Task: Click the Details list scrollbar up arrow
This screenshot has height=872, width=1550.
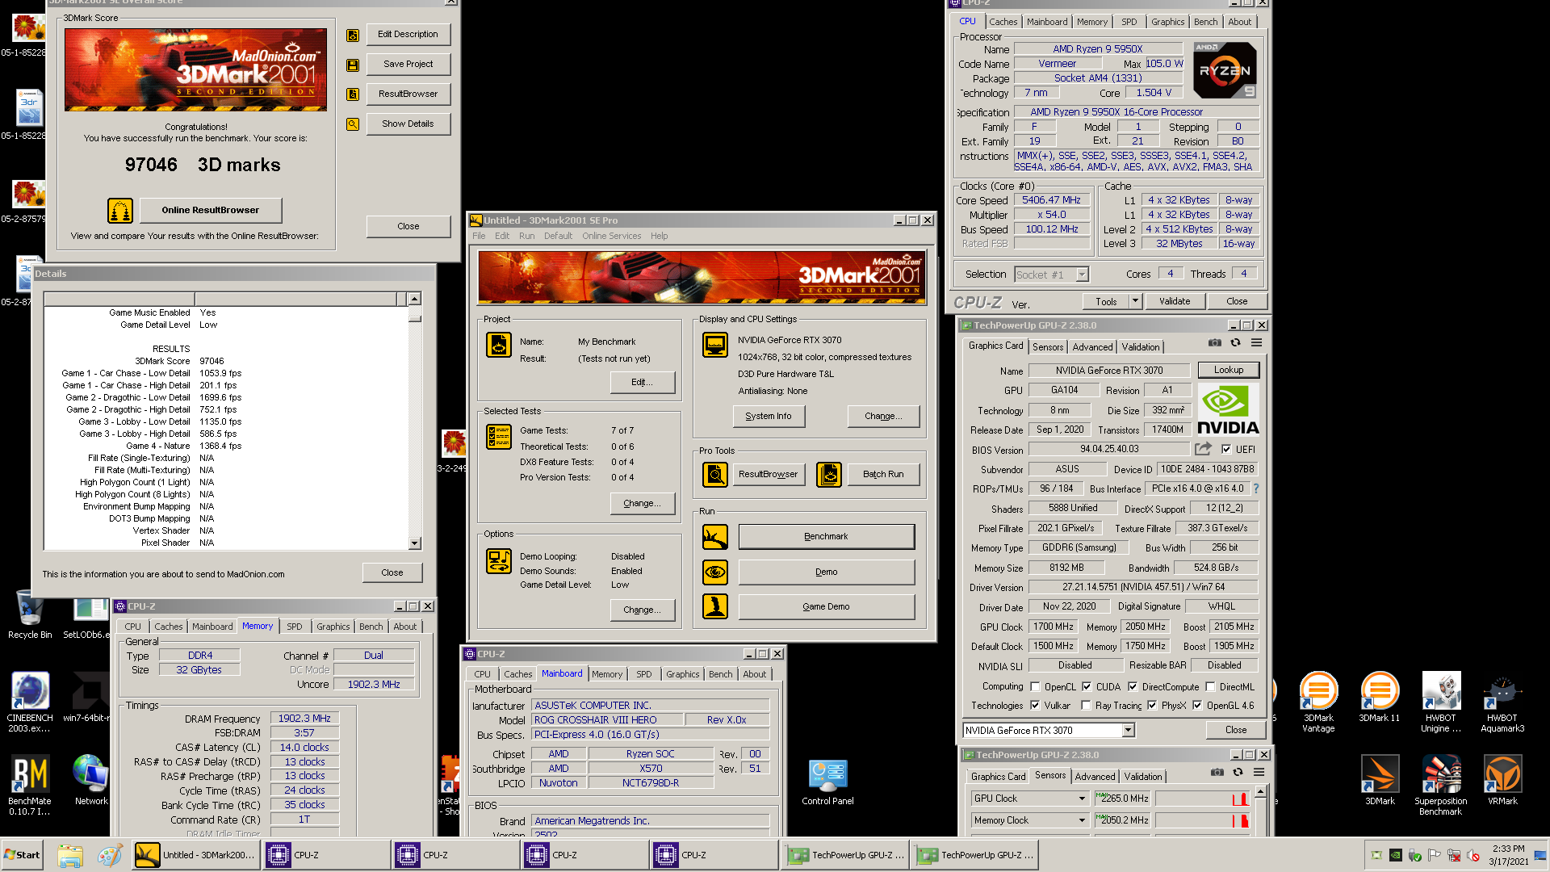Action: pos(415,299)
